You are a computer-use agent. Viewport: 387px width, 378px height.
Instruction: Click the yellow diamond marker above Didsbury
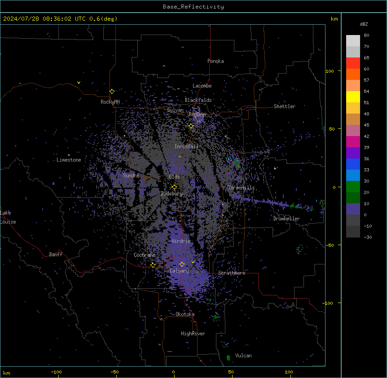(x=174, y=187)
